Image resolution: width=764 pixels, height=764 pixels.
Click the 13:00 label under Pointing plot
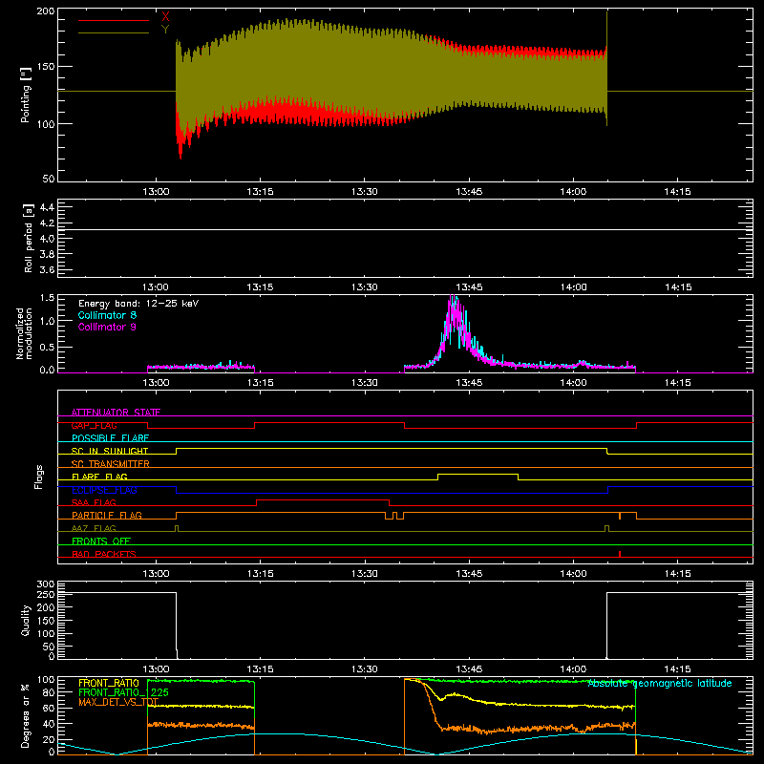point(156,192)
